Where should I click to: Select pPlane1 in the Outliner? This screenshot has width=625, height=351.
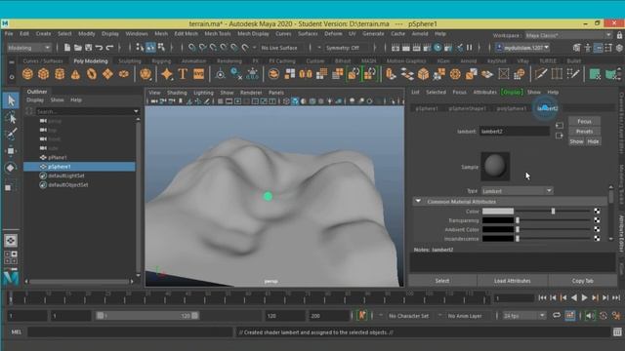point(58,158)
